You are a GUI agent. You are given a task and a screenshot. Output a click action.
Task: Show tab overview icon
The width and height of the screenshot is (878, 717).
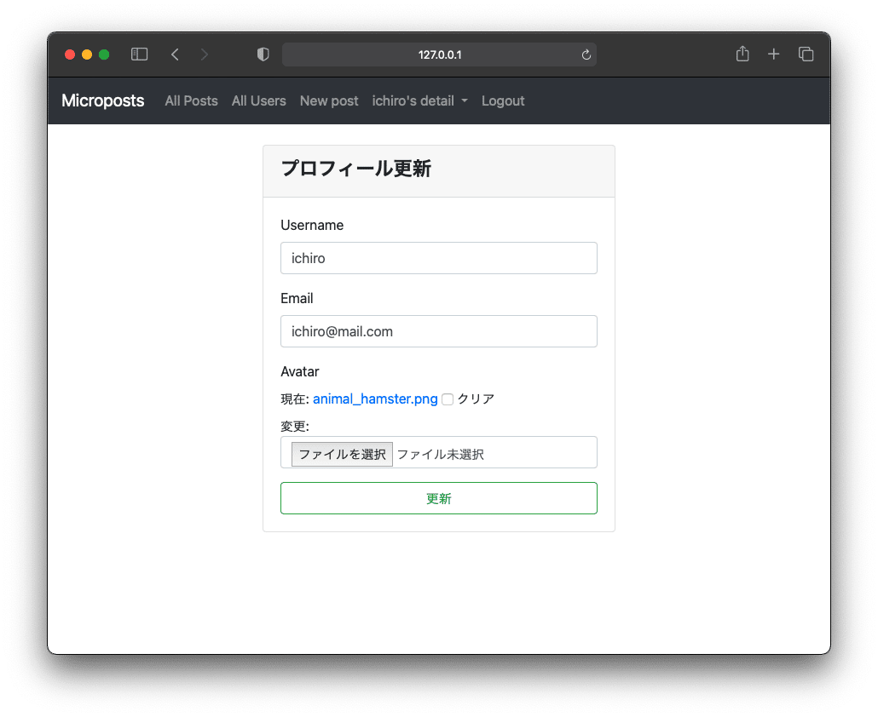point(806,54)
